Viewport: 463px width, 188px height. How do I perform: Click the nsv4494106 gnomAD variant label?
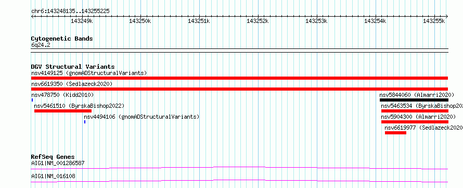click(142, 117)
